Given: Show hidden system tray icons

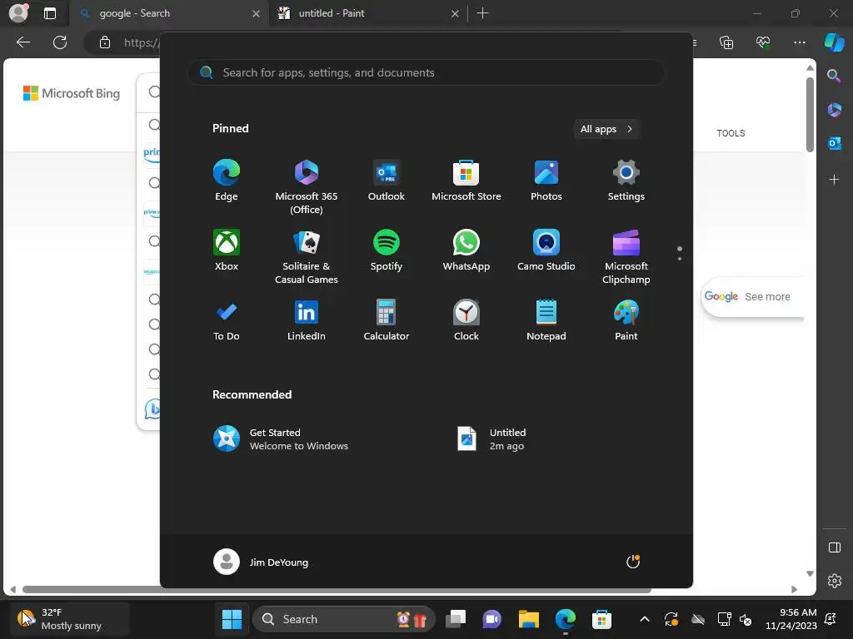Looking at the screenshot, I should point(645,619).
